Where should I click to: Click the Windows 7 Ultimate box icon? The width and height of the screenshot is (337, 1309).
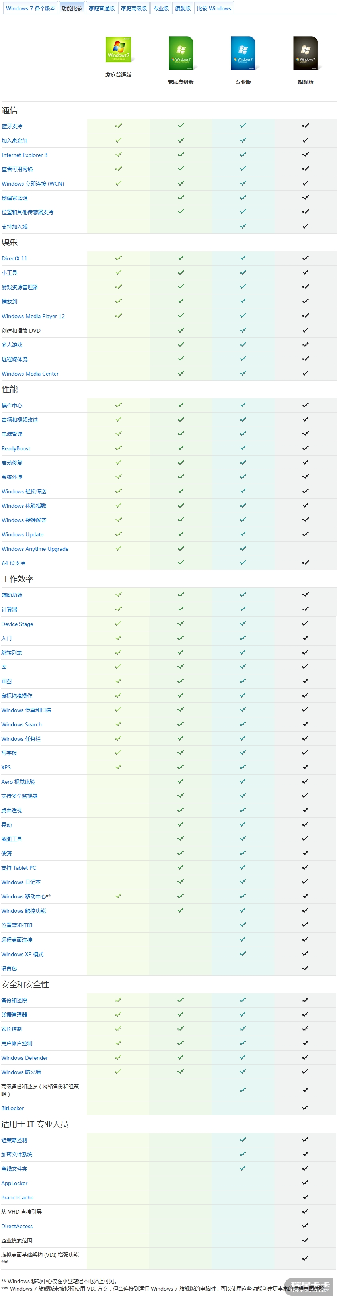click(x=306, y=53)
